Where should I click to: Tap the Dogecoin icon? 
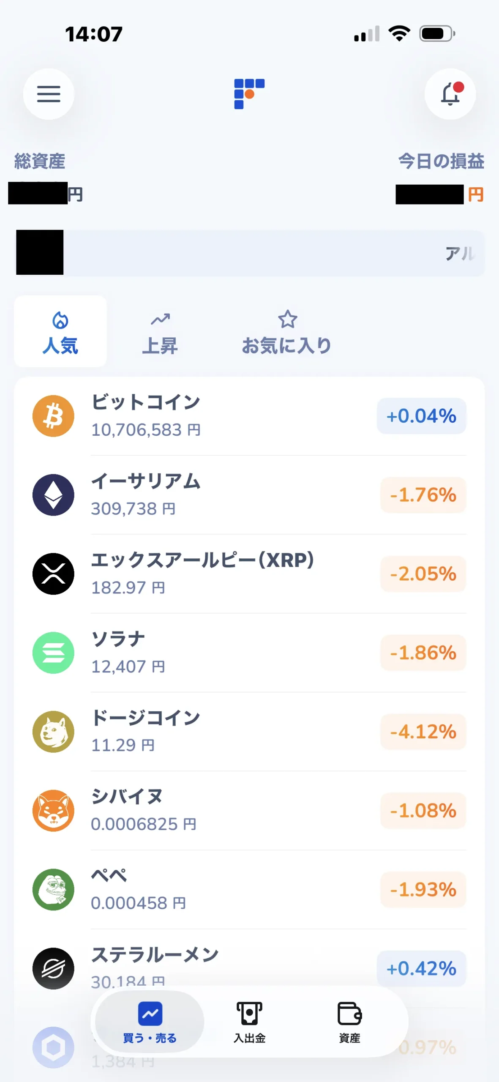click(x=53, y=732)
